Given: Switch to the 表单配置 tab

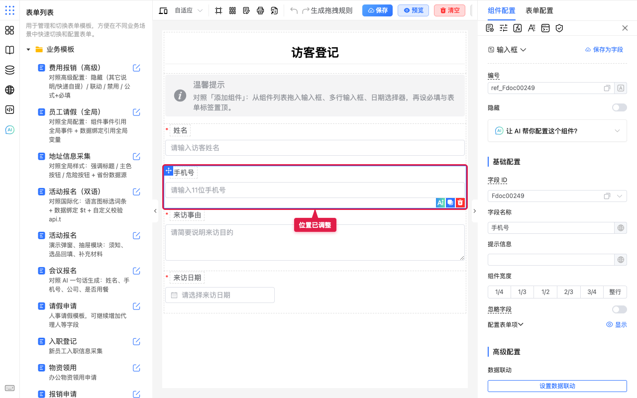Looking at the screenshot, I should (539, 10).
